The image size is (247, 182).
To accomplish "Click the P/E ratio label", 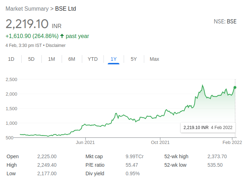I will [x=95, y=165].
